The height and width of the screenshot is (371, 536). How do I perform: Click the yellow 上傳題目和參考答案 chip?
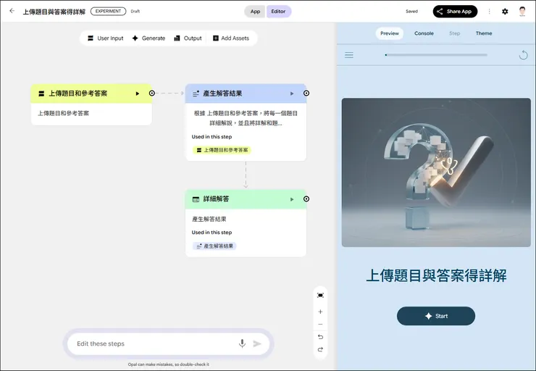point(222,150)
